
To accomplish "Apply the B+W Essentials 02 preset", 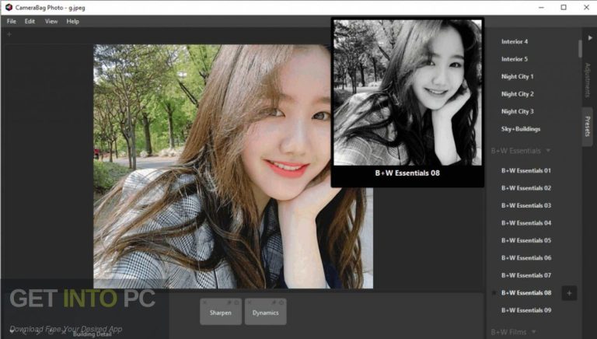I will pos(526,188).
